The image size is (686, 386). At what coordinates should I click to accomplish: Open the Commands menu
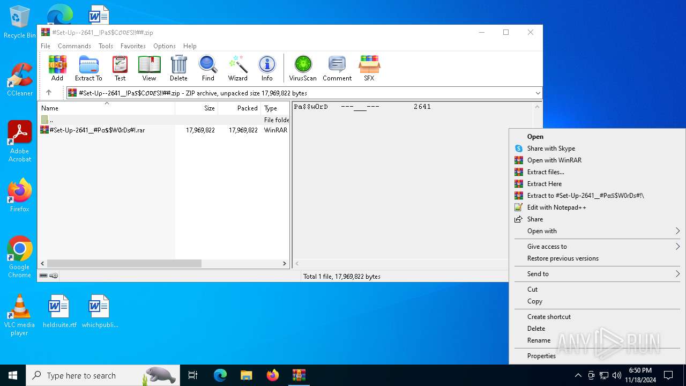coord(74,46)
